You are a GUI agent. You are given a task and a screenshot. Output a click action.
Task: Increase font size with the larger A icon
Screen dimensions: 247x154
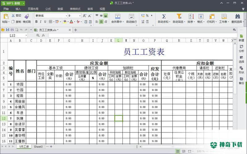[84, 16]
